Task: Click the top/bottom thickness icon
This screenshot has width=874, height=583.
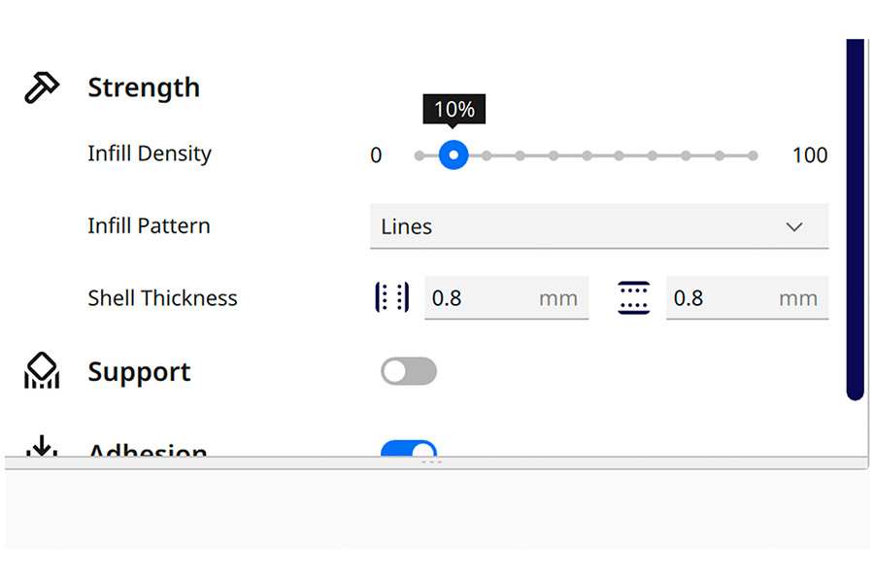Action: point(633,297)
